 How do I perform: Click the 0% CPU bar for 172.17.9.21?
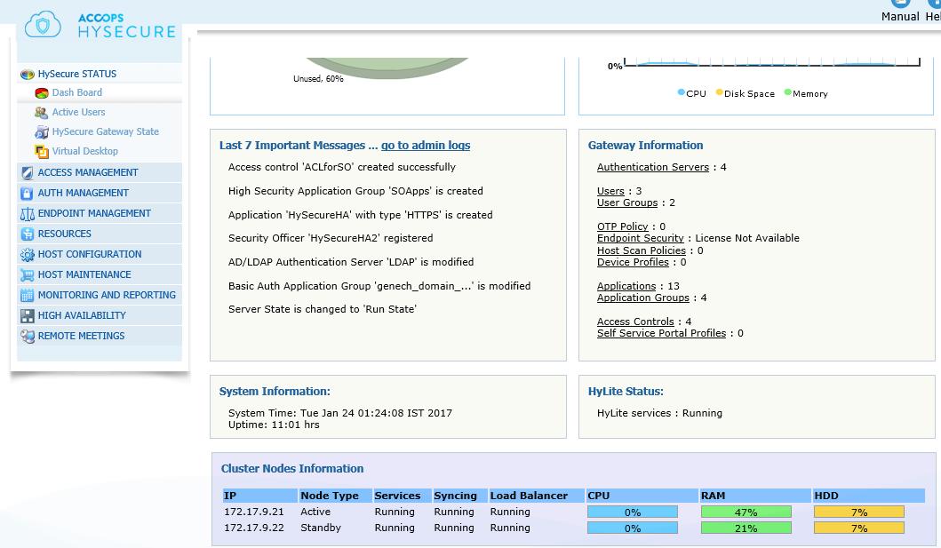(633, 512)
